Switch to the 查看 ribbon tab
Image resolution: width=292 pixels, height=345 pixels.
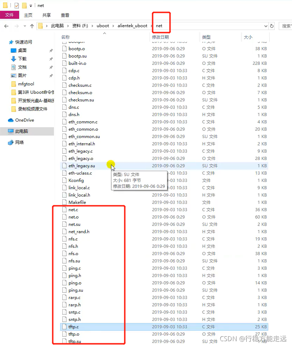65,15
